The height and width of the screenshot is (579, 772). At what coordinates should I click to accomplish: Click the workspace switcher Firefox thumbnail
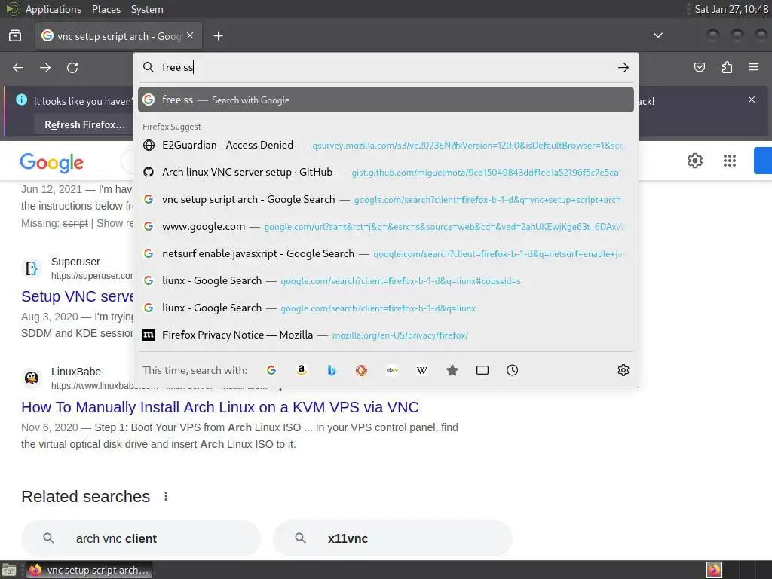714,570
